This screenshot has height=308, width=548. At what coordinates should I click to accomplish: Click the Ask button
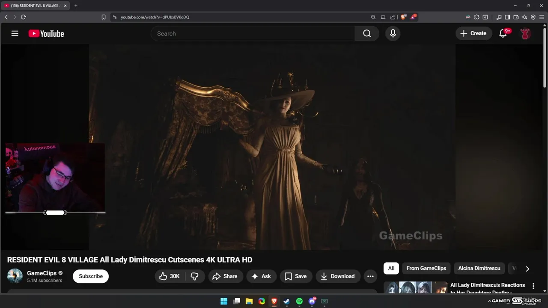(261, 276)
